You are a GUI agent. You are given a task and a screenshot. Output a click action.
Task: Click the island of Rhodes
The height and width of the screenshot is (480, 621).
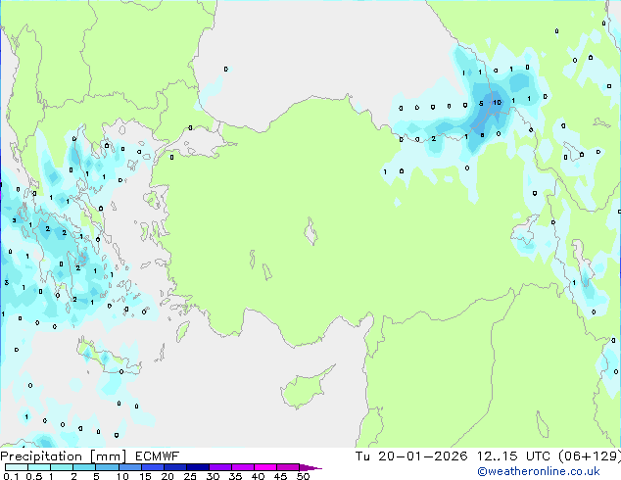point(182,331)
